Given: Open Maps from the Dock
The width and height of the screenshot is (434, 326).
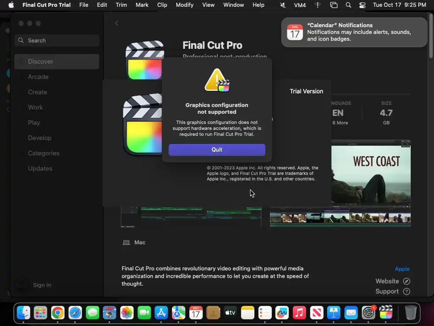Looking at the screenshot, I should [178, 313].
